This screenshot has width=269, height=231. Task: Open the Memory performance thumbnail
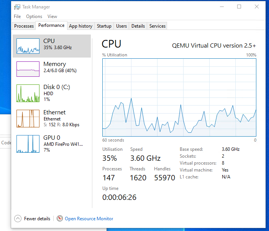28,69
